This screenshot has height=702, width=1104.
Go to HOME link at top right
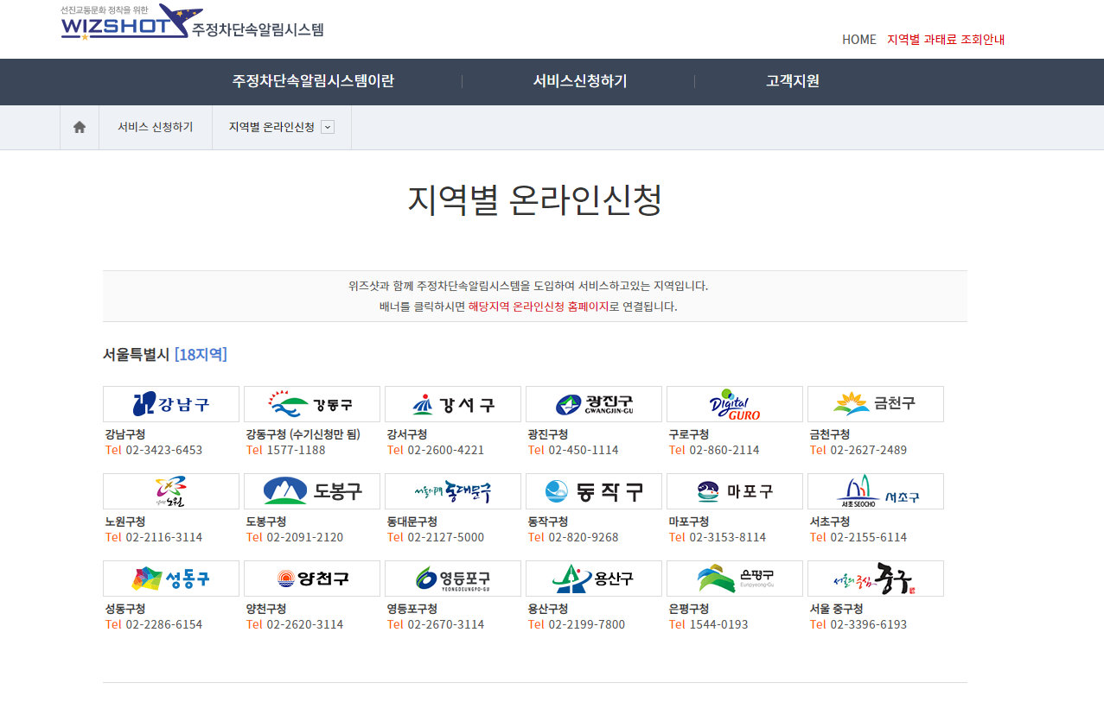859,40
